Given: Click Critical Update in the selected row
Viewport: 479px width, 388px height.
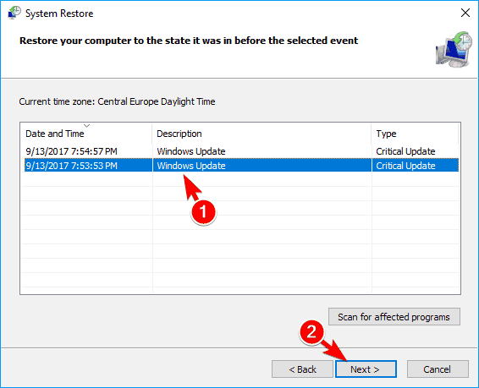Looking at the screenshot, I should coord(405,166).
